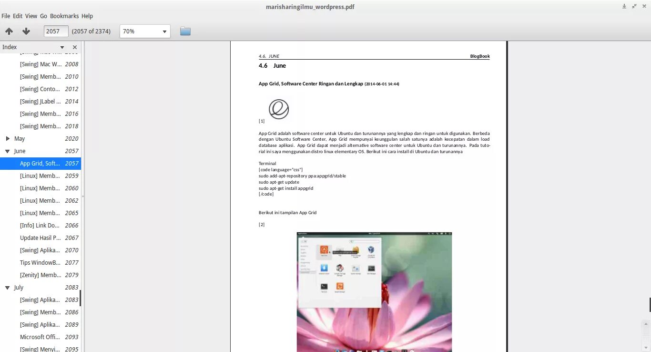651x352 pixels.
Task: Click the App Grid screenshot image
Action: (374, 292)
